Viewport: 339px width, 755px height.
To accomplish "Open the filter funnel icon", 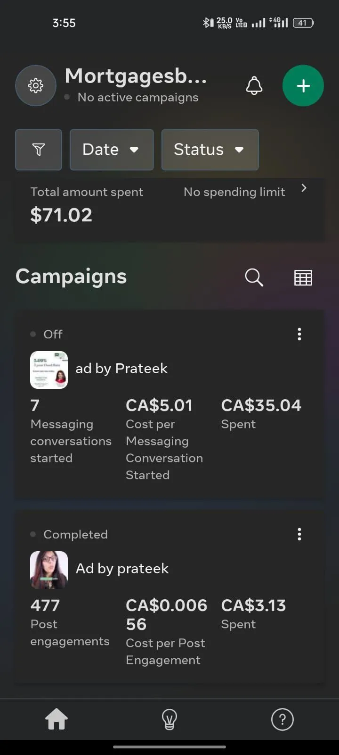I will tap(39, 150).
